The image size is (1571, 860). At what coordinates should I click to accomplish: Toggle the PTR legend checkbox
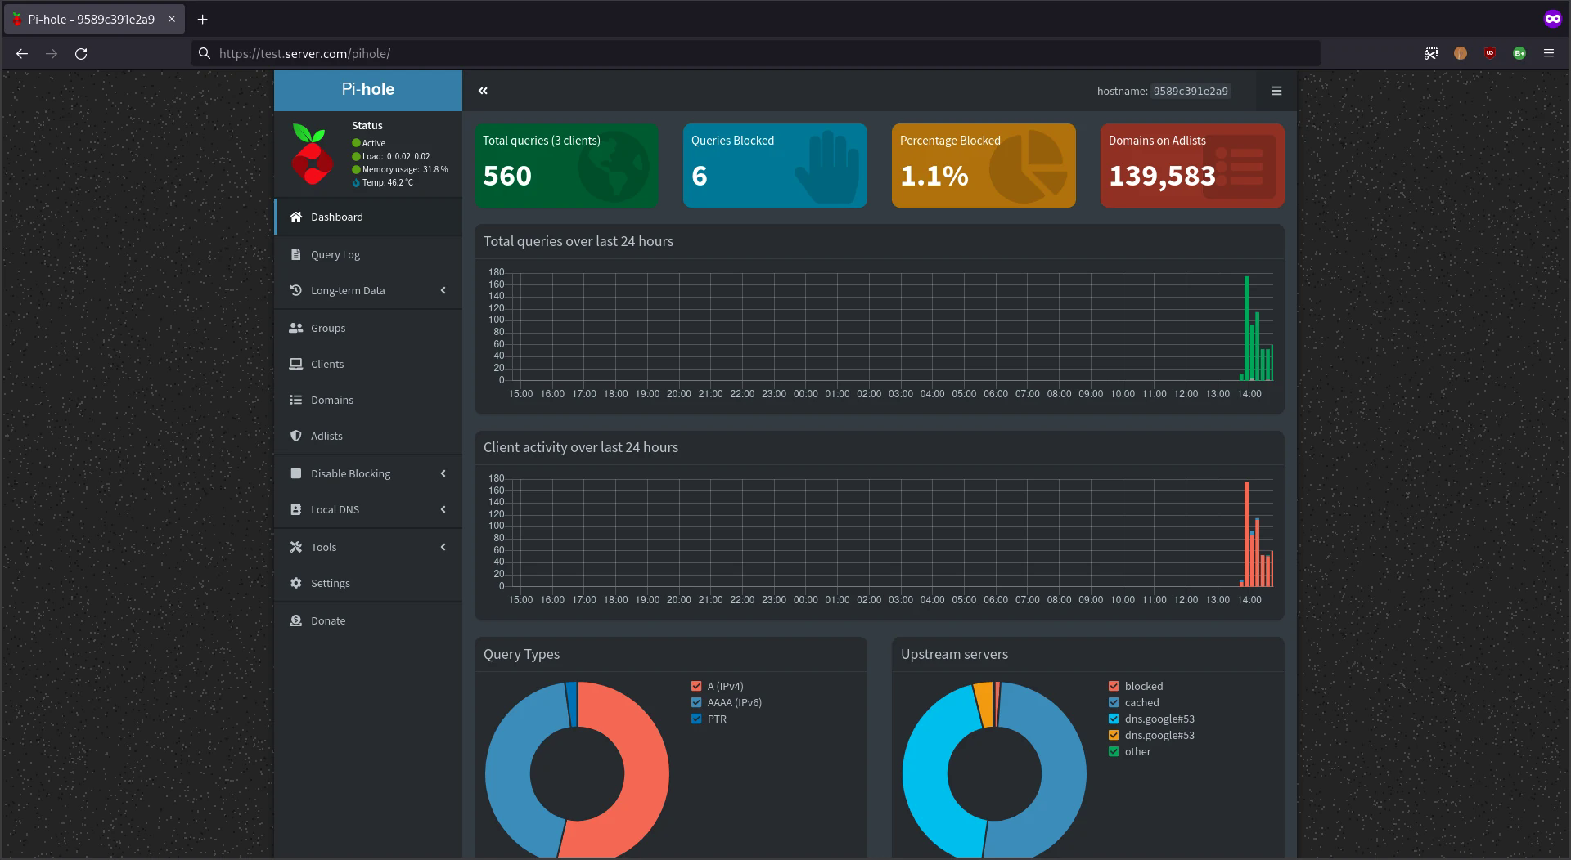point(696,719)
